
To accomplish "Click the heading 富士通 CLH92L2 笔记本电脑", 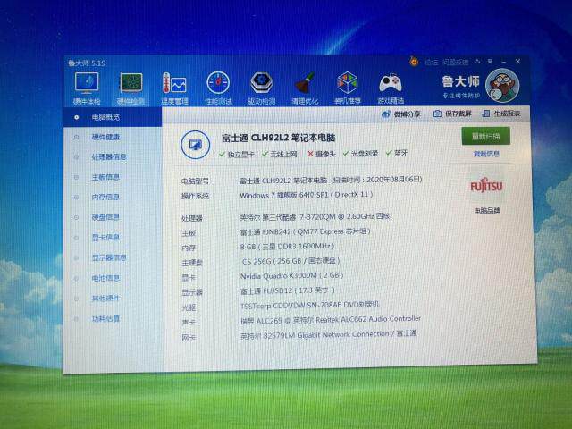I will 279,138.
